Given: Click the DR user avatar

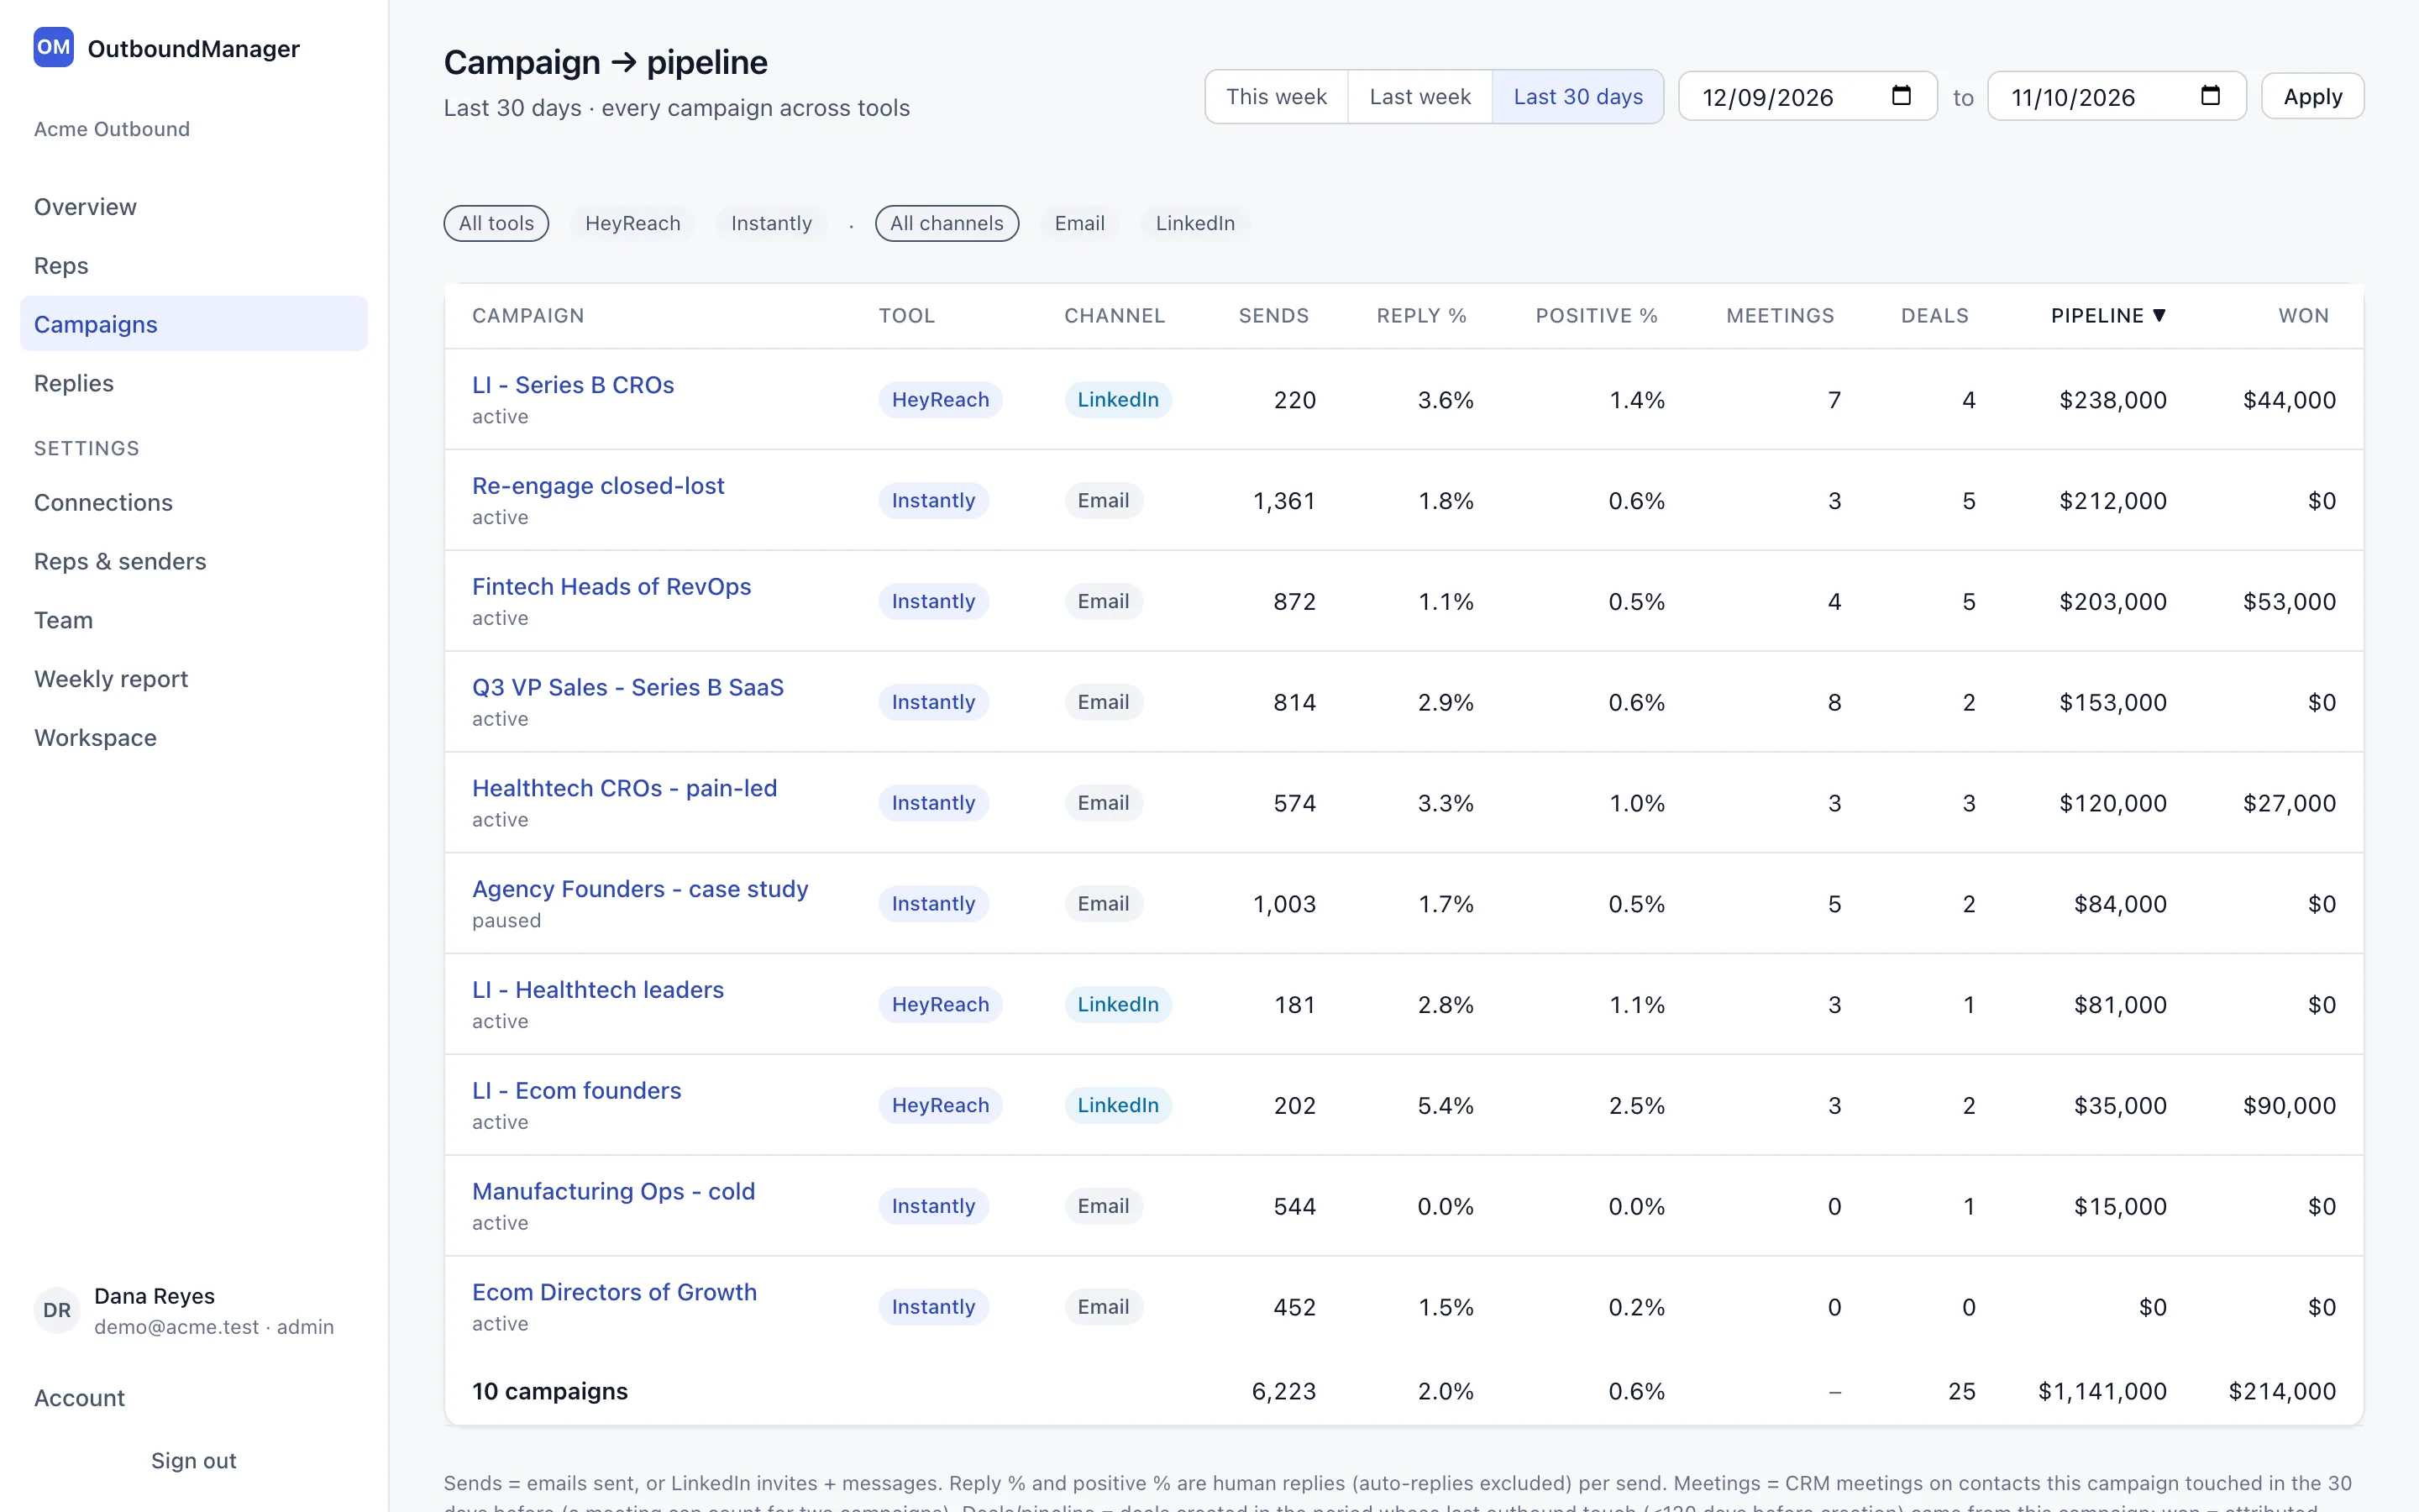Looking at the screenshot, I should (57, 1310).
